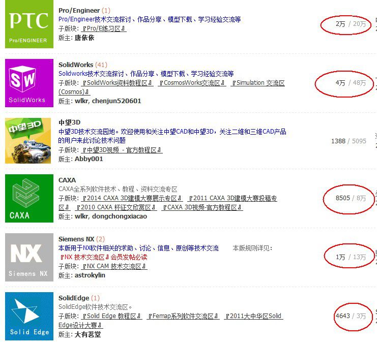Open the 中望3D forum thumbnail

(28, 141)
